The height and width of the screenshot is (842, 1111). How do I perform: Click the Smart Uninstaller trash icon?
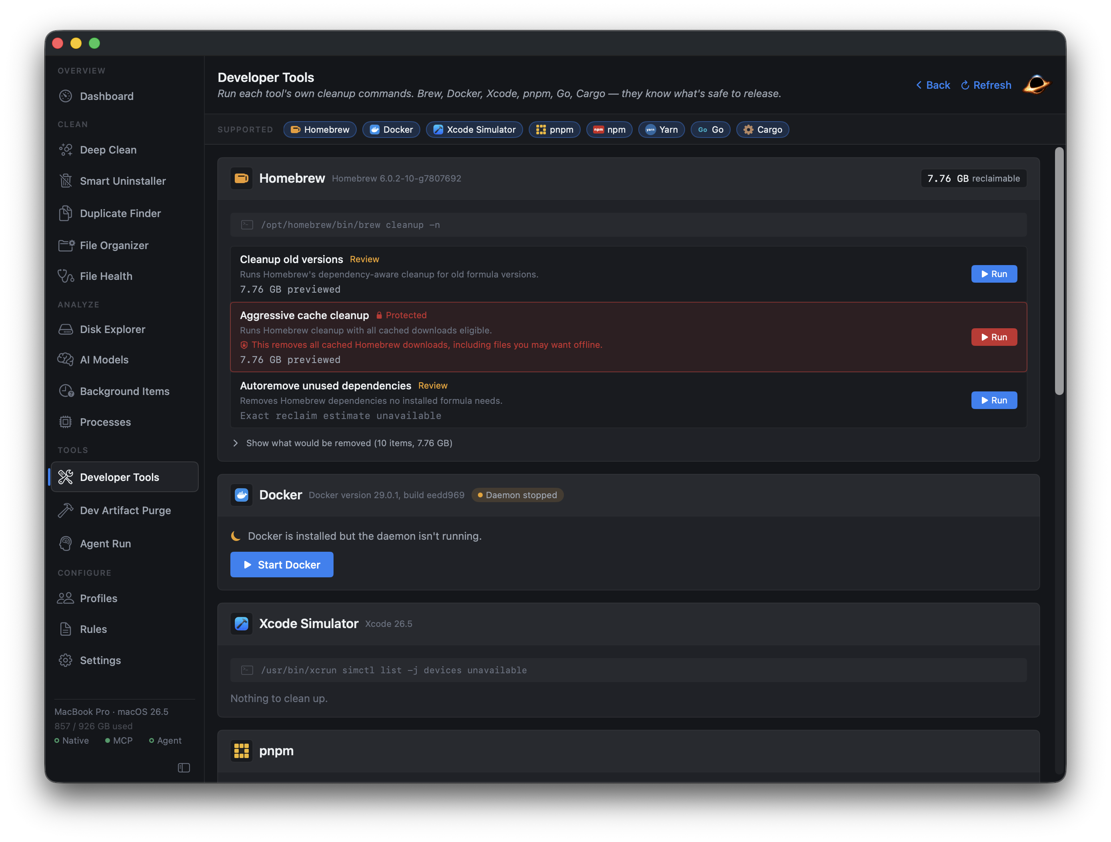point(66,181)
